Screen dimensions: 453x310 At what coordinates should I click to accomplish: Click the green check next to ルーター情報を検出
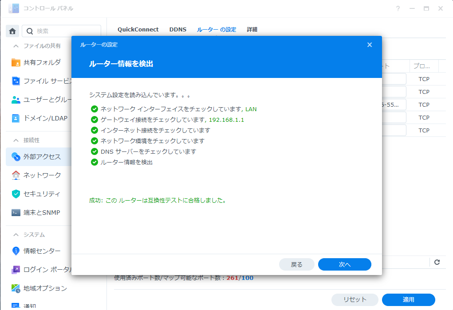(x=95, y=162)
